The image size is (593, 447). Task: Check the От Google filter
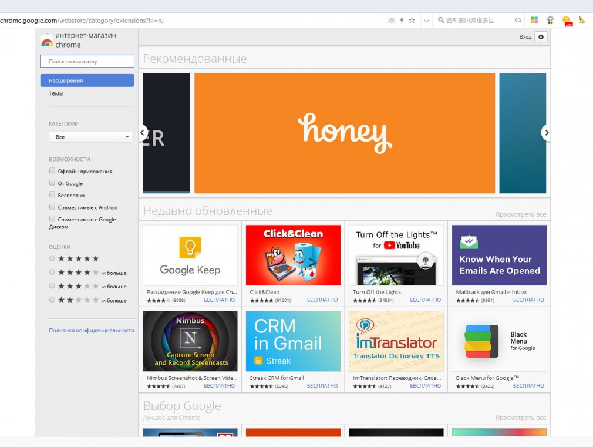[52, 183]
